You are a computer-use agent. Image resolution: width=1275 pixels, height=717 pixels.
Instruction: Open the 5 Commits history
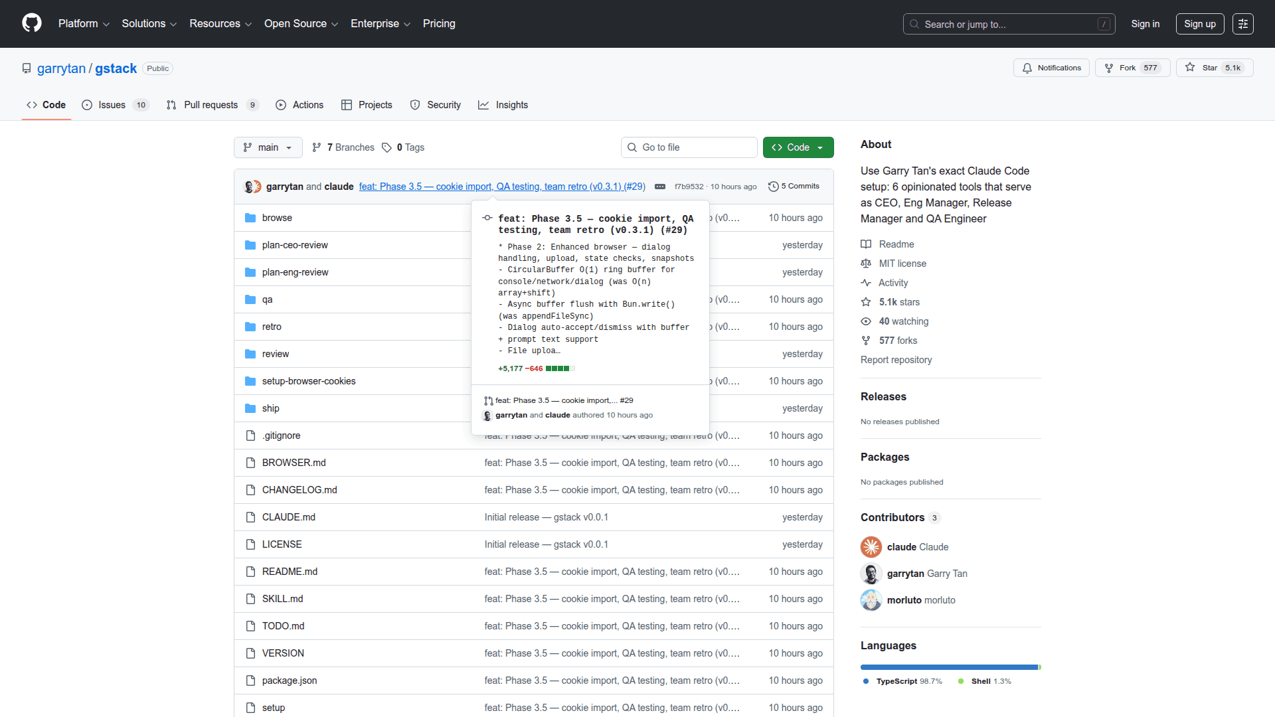pyautogui.click(x=794, y=187)
